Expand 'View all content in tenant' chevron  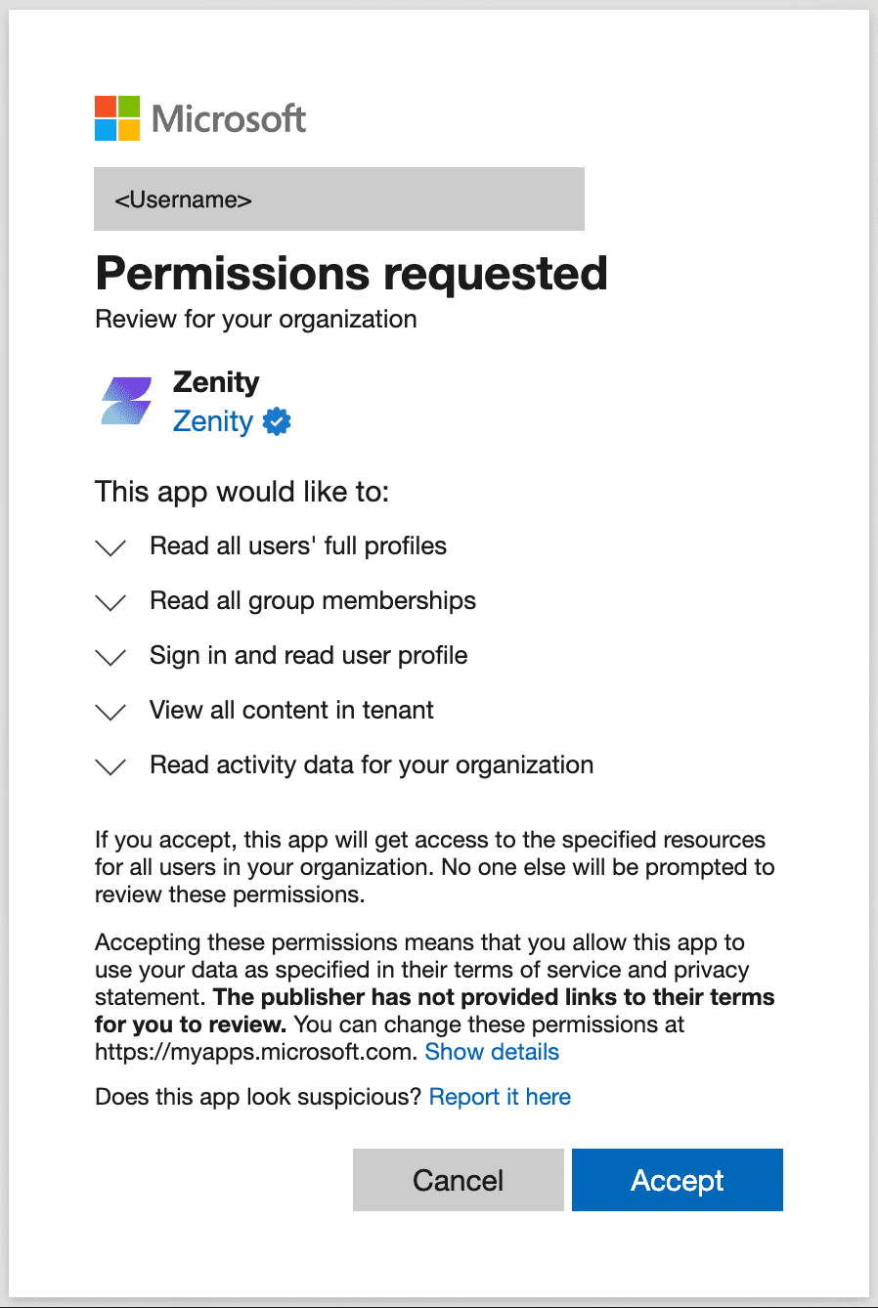[111, 712]
